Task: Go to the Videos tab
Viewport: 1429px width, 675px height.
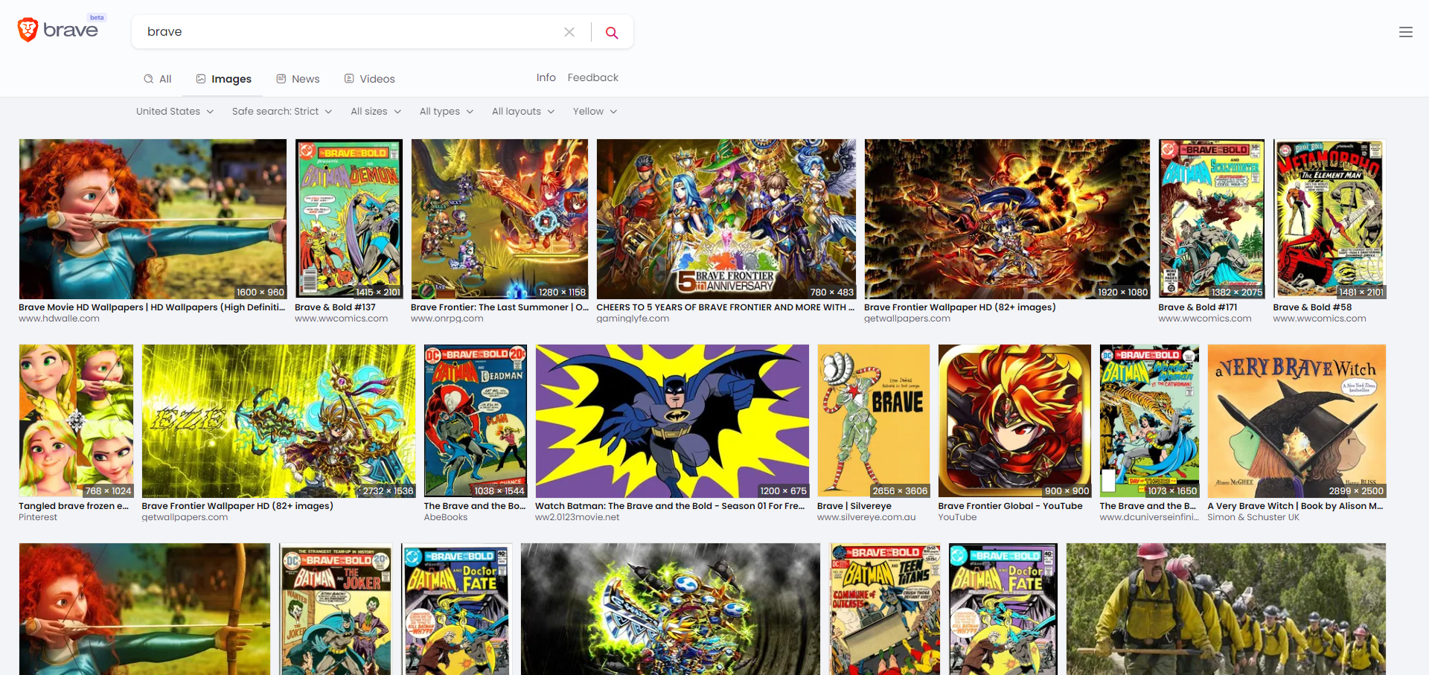Action: coord(369,79)
